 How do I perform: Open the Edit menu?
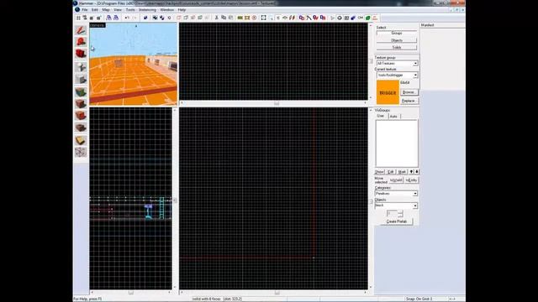95,10
